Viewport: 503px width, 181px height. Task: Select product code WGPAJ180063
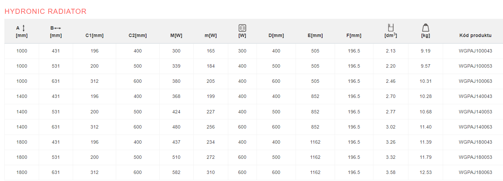[475, 172]
